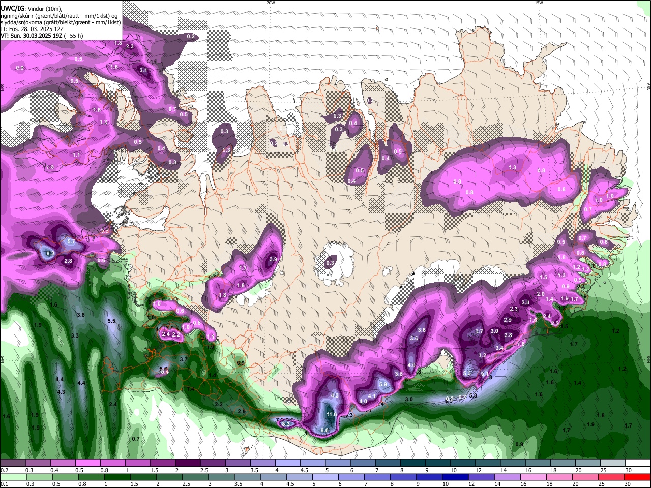Click the crimson swatch labeled 25 in lower legend row
Viewport: 651px width, 488px height.
pos(612,477)
